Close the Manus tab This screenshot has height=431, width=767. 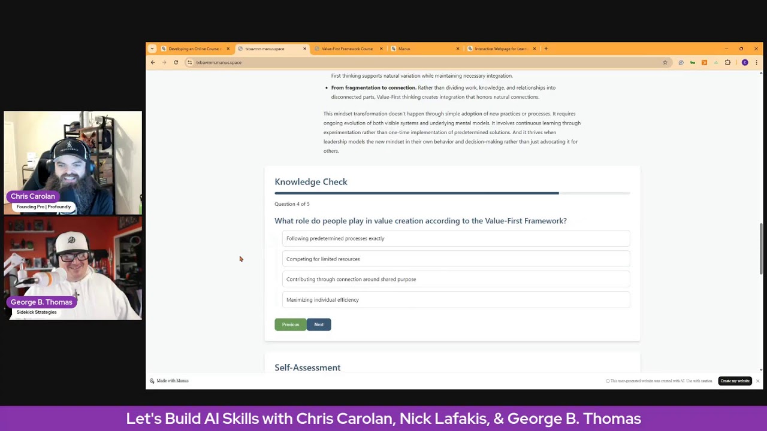coord(458,48)
